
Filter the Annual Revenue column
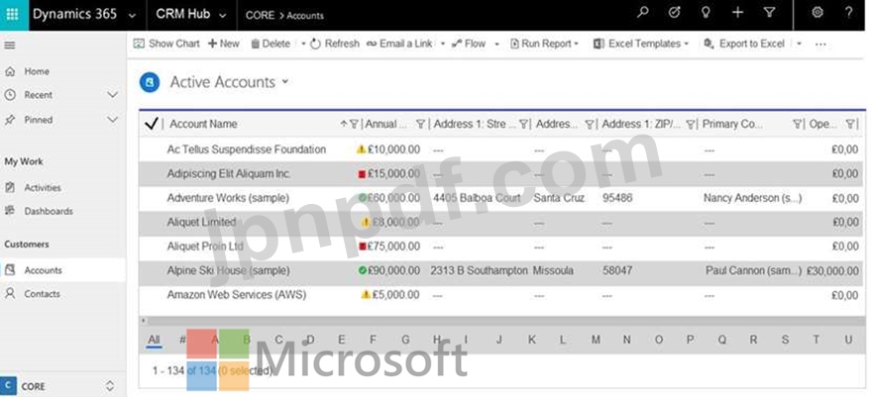[420, 124]
